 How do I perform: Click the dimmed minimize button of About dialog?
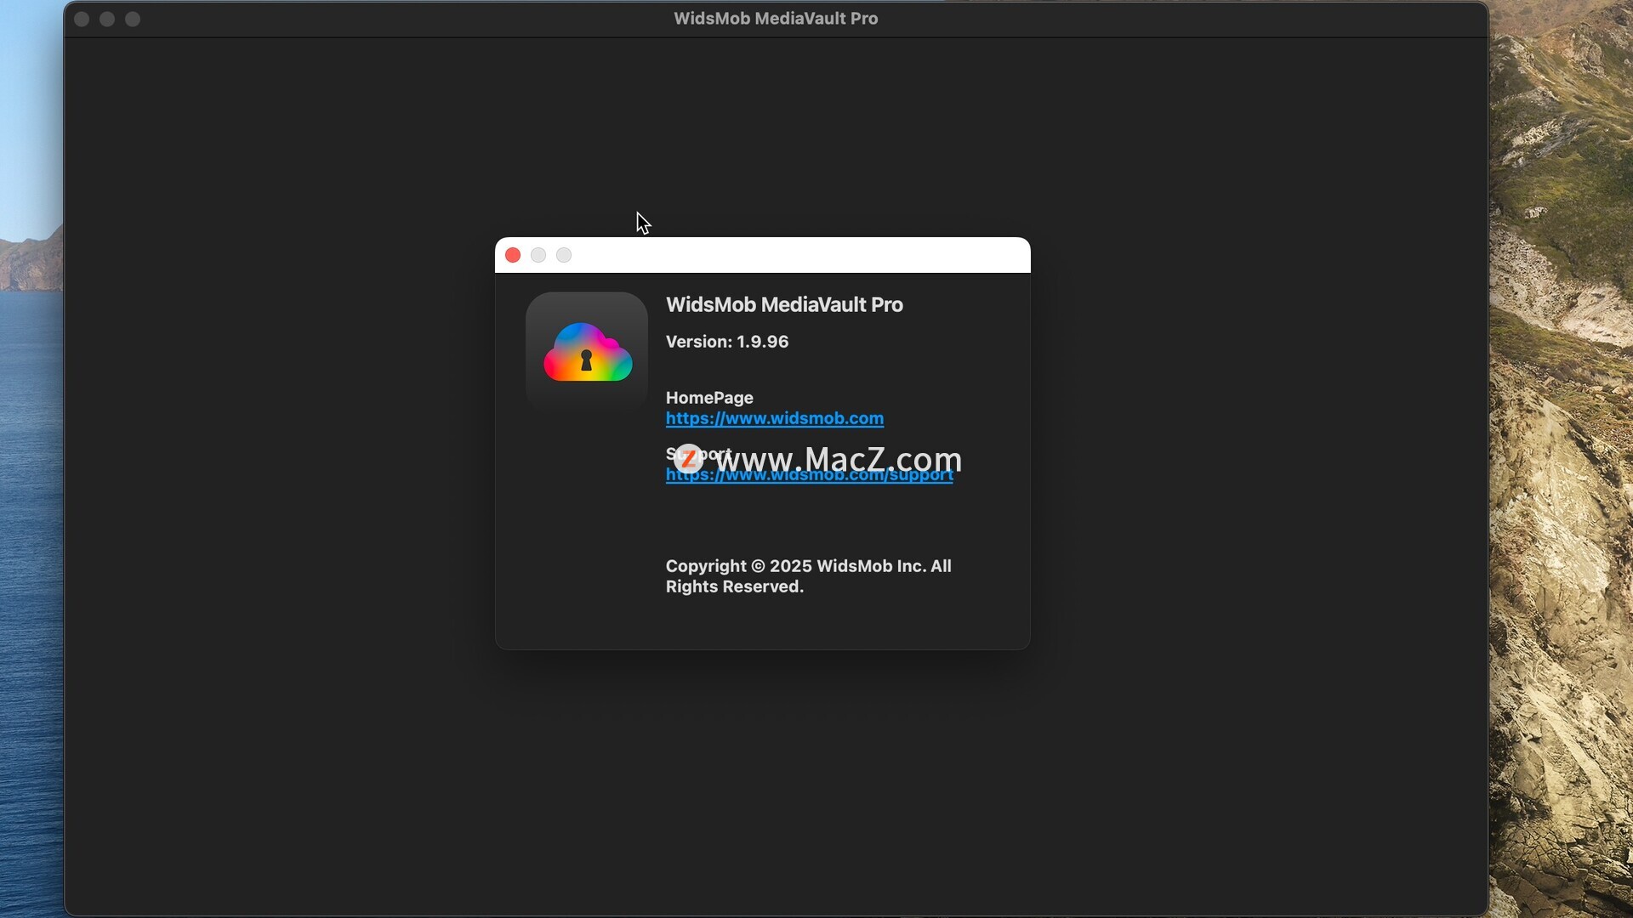pos(538,255)
